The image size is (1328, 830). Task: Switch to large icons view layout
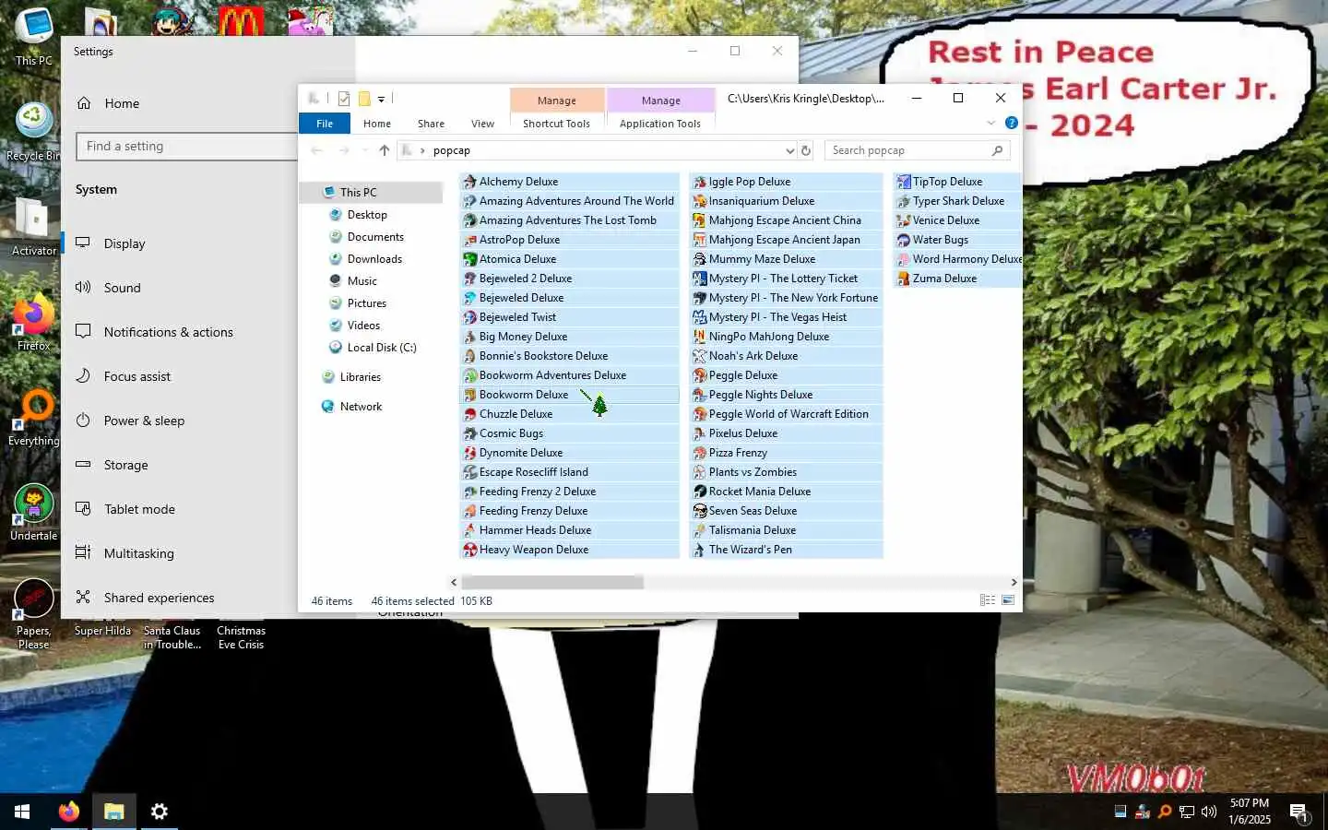pos(1008,600)
